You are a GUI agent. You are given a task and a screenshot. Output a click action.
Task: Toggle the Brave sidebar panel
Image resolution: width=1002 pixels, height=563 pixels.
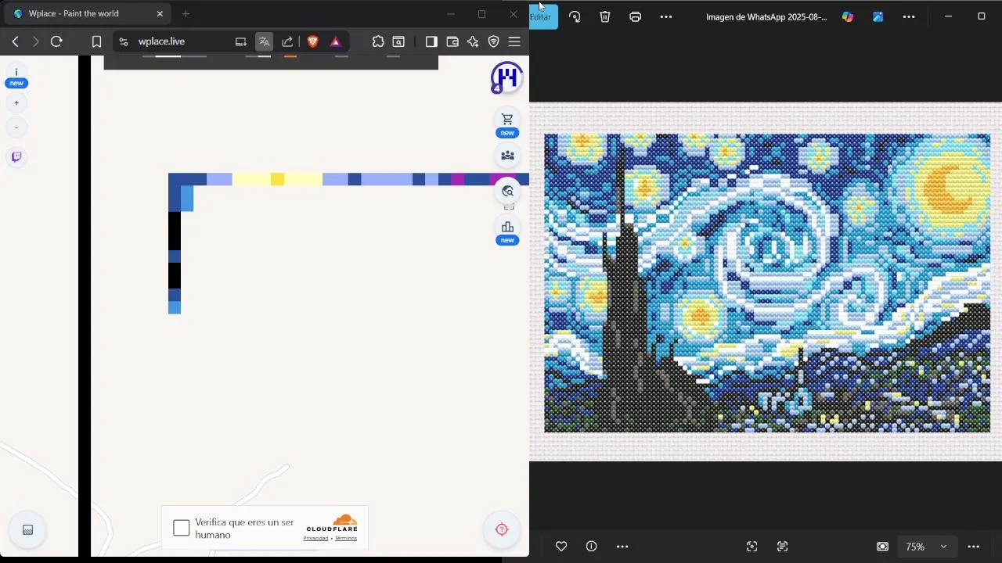431,41
